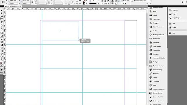
Task: Select the Pen tool
Action: (1, 28)
